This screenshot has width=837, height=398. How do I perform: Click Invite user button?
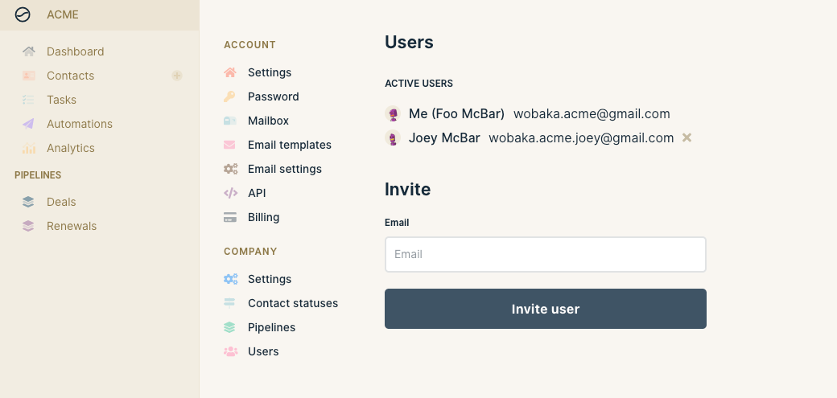pos(546,309)
